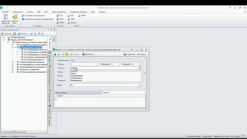Collapse the Модель_ООО ИнТехПроект tree node

click(x=3, y=40)
